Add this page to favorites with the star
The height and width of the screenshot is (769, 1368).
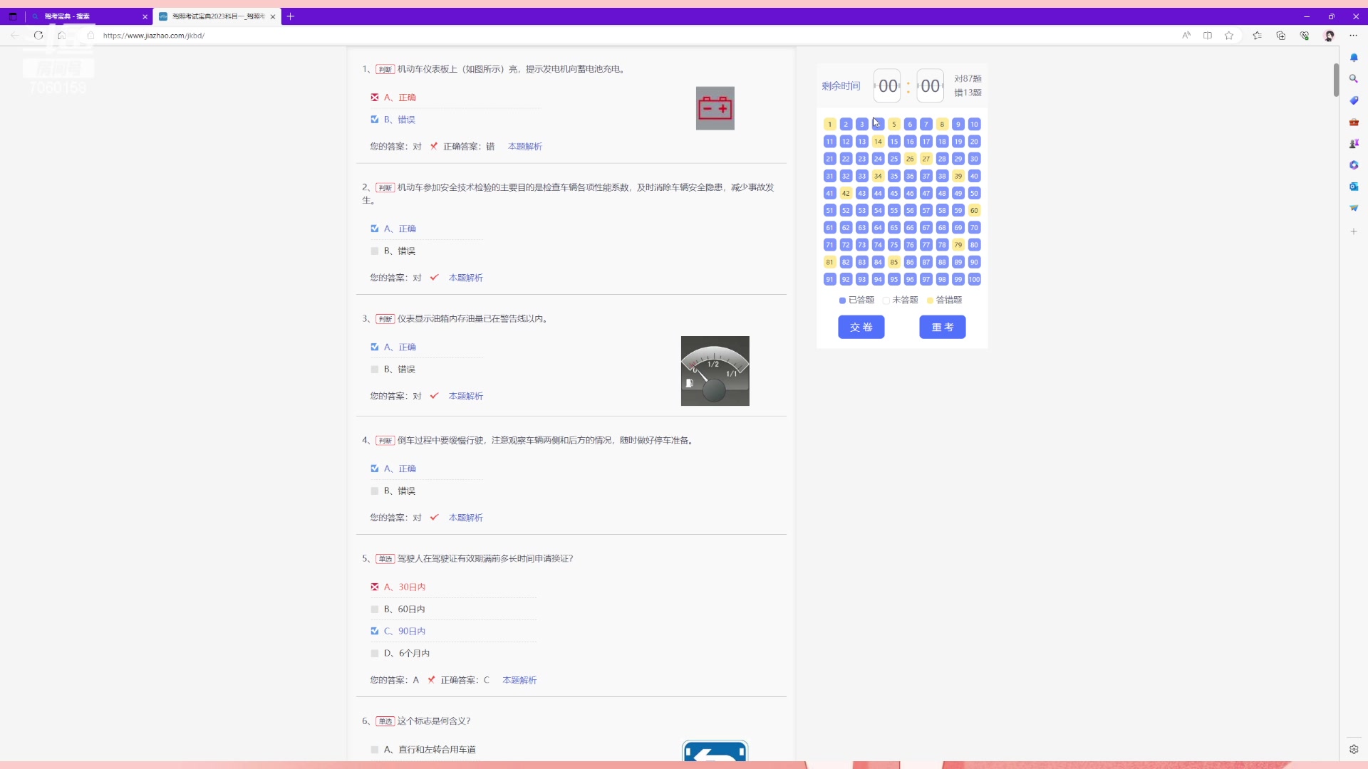pyautogui.click(x=1229, y=36)
